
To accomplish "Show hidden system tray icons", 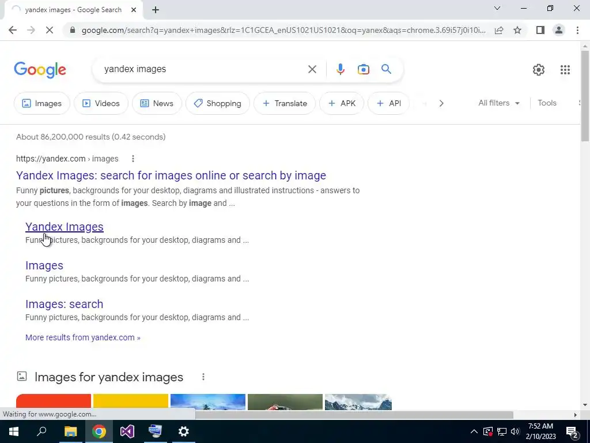I will coord(474,431).
